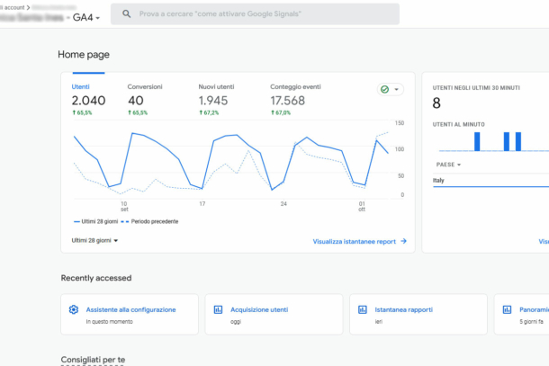The height and width of the screenshot is (366, 549).
Task: Click the report icon on the Panoramica card
Action: [507, 309]
